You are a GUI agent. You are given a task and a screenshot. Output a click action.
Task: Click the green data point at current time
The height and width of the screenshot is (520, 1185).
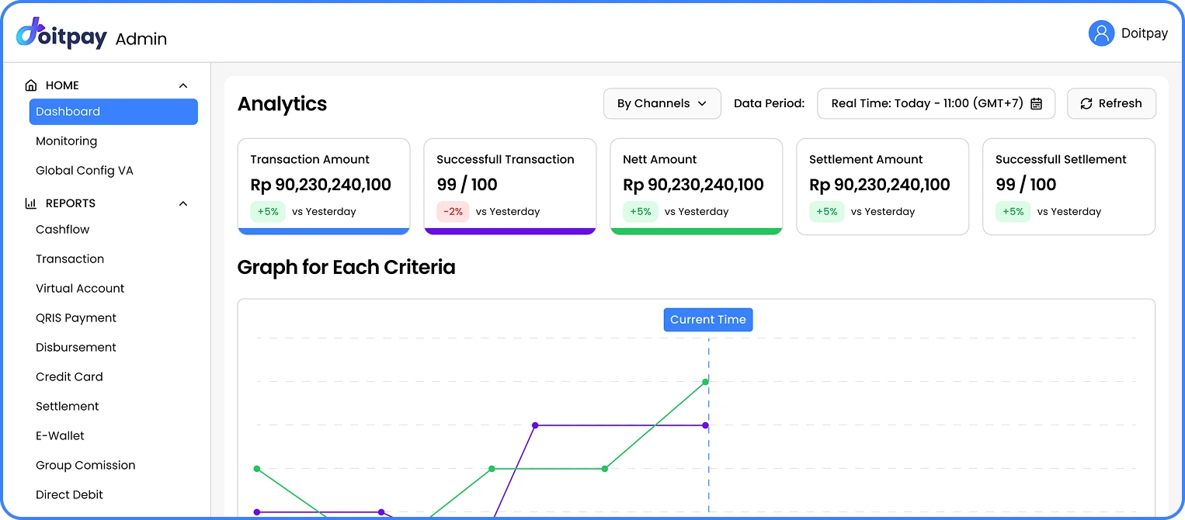click(706, 382)
